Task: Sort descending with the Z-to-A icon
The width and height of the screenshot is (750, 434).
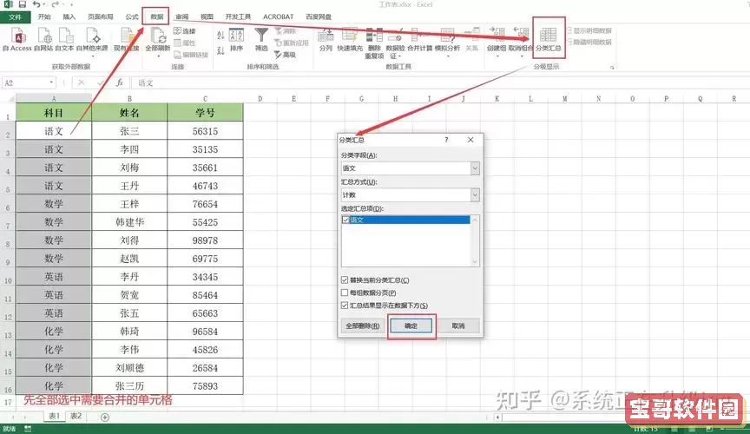Action: pos(220,50)
